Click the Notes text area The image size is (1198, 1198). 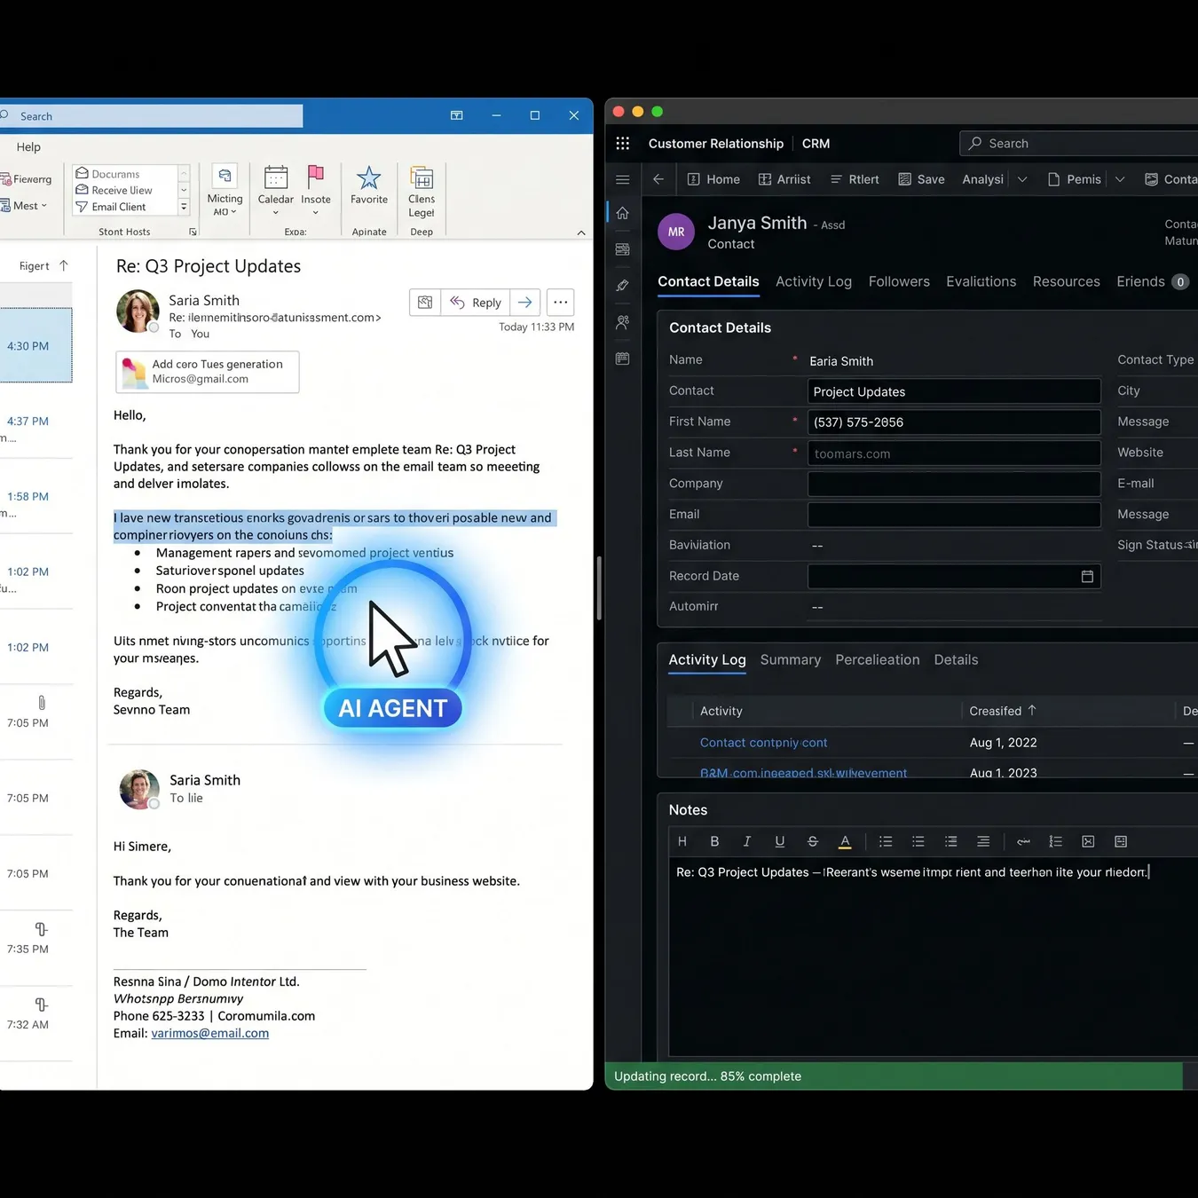(932, 956)
